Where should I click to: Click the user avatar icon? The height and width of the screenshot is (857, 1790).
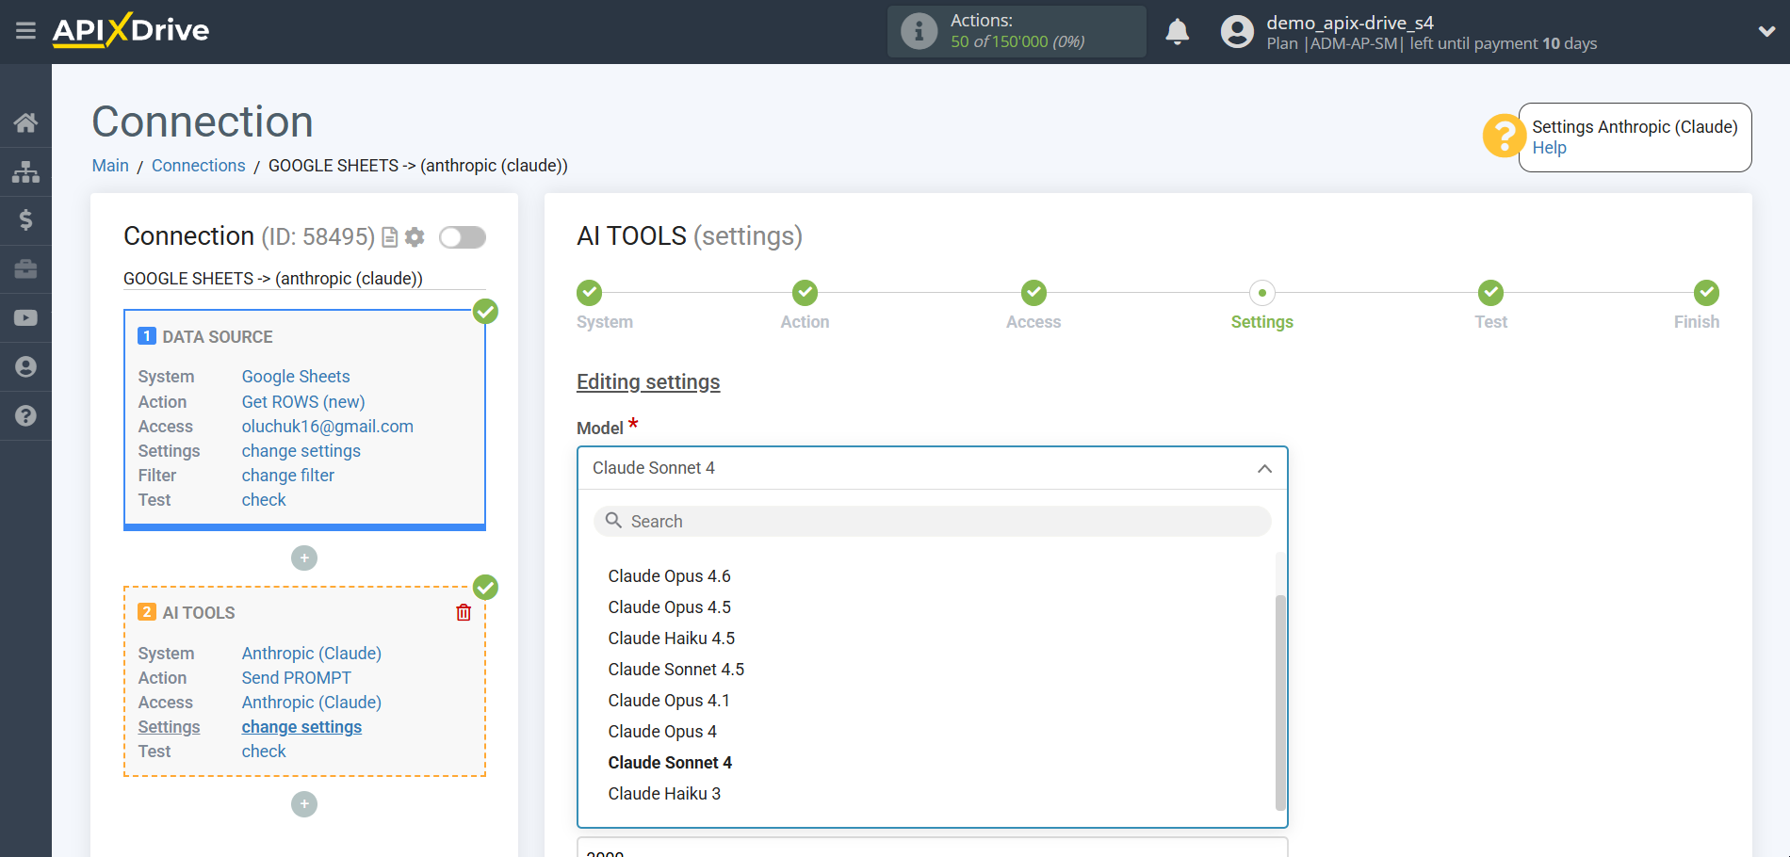[x=1237, y=32]
